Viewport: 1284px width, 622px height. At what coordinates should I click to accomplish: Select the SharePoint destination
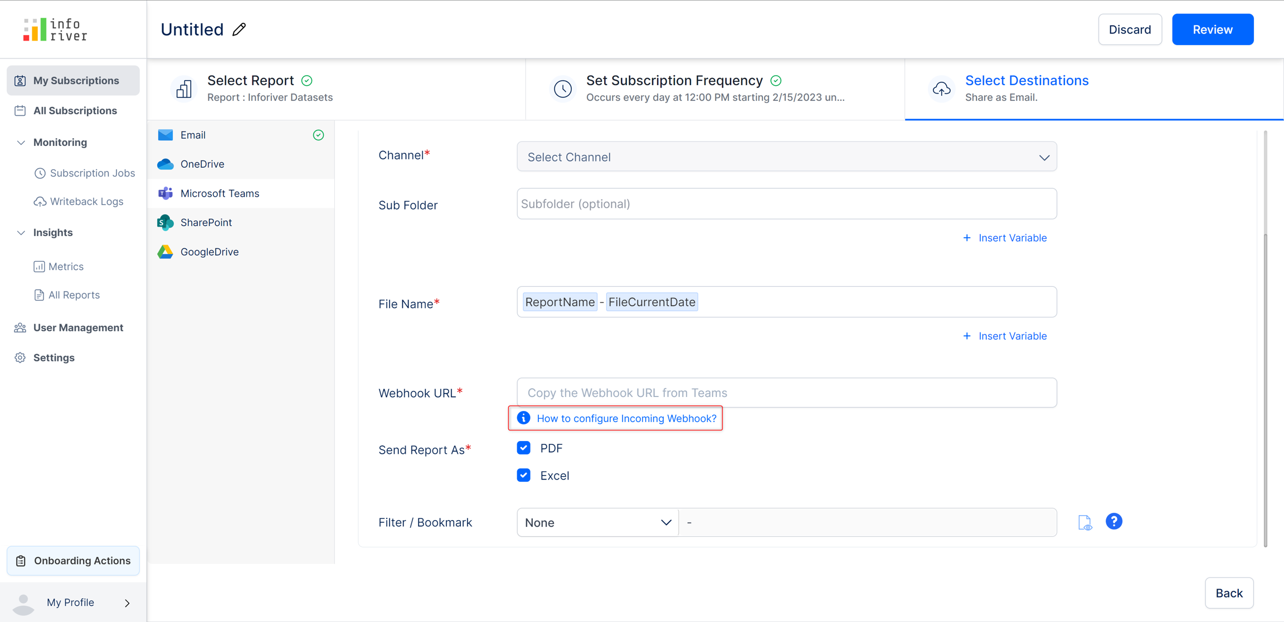(206, 222)
